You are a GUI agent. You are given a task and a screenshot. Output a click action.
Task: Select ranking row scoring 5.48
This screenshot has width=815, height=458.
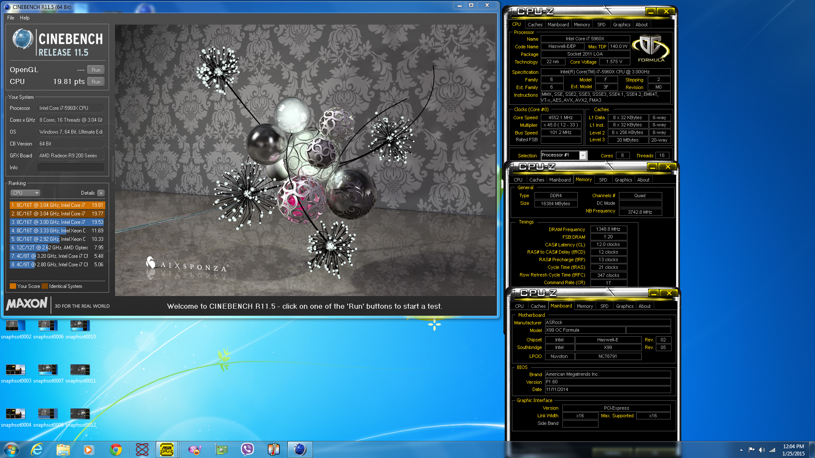click(x=57, y=256)
